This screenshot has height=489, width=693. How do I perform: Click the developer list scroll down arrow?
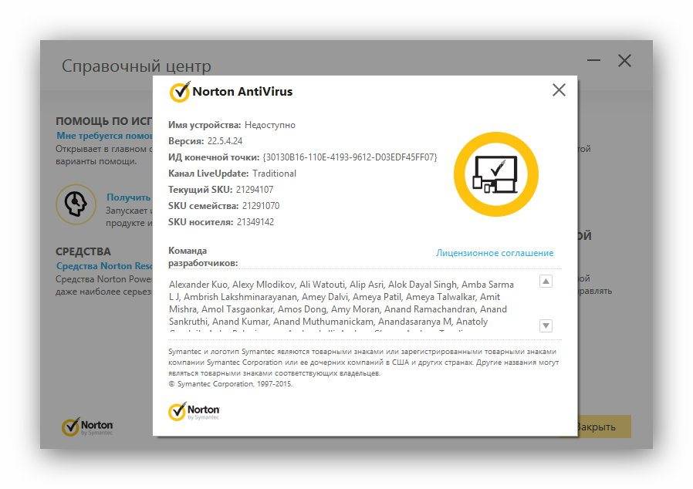[x=546, y=326]
